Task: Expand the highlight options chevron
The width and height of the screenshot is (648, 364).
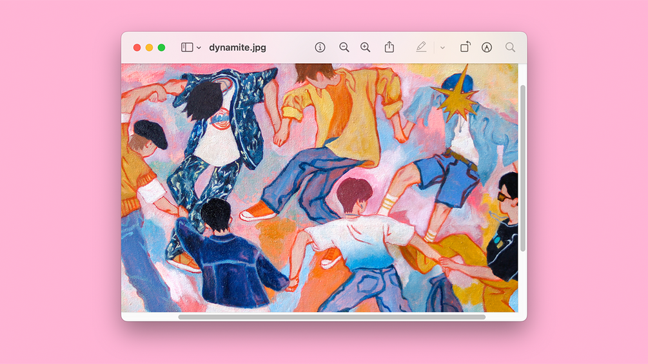Action: click(x=442, y=48)
